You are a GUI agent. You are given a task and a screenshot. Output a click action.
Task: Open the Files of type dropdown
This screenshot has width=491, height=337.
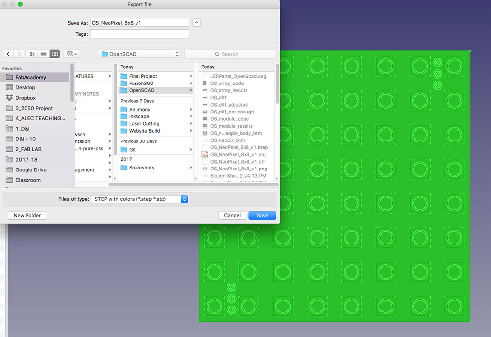(139, 199)
